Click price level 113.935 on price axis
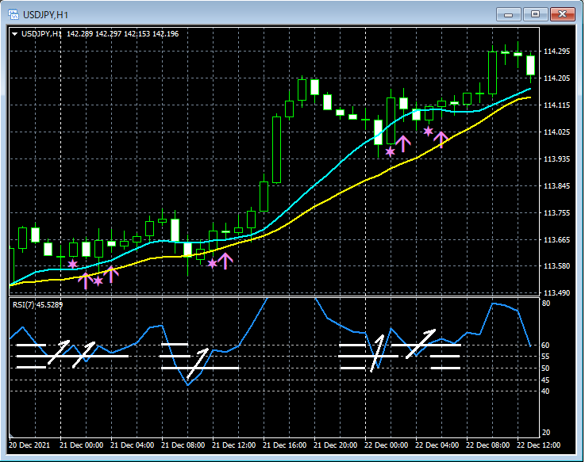585x462 pixels. [x=556, y=159]
